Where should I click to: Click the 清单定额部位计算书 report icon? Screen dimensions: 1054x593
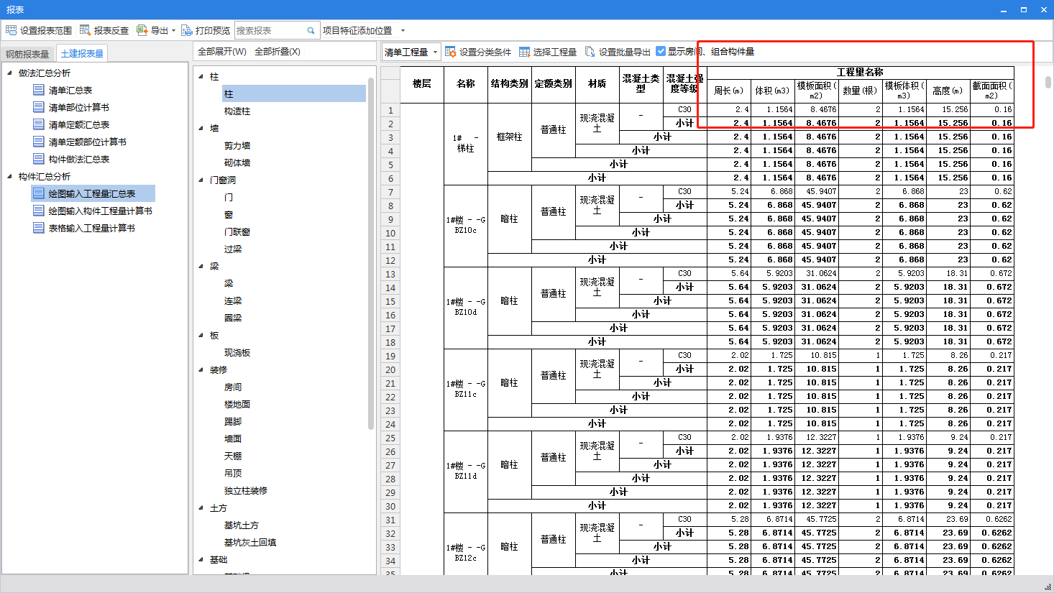click(x=39, y=142)
